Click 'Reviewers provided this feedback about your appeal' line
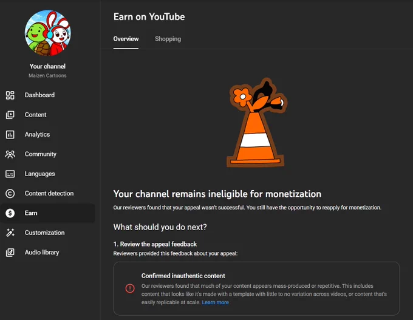The image size is (413, 320). coord(176,253)
